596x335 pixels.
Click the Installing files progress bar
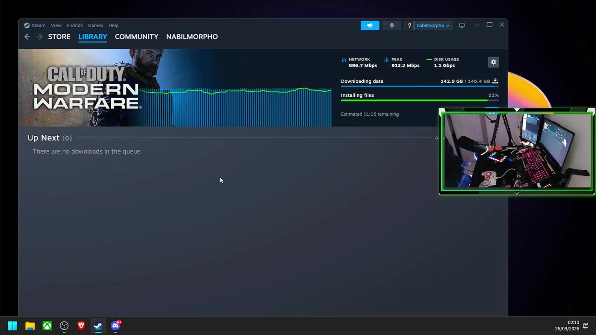pos(420,100)
